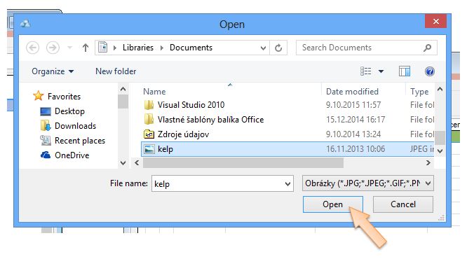Image resolution: width=474 pixels, height=259 pixels.
Task: Create a New folder
Action: click(x=116, y=71)
